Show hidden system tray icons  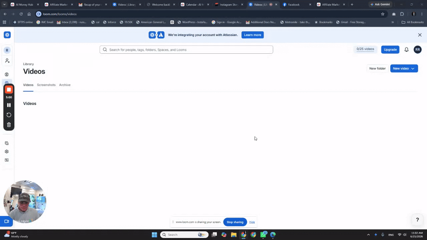369,235
